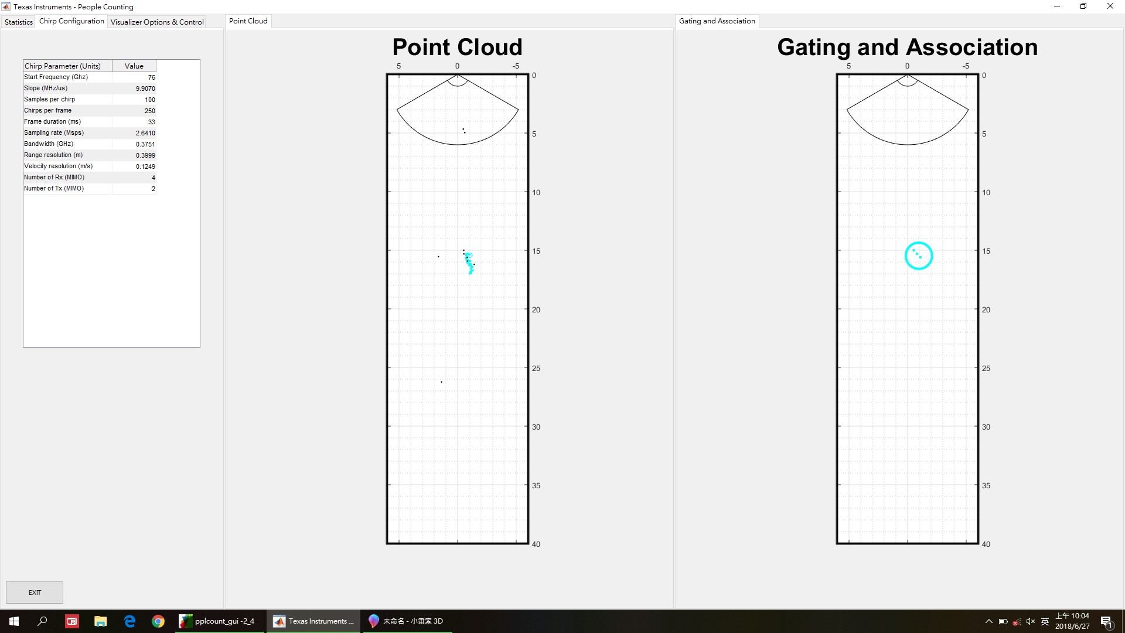Switch to pplcount_gui taskbar window
The width and height of the screenshot is (1125, 633).
(218, 621)
